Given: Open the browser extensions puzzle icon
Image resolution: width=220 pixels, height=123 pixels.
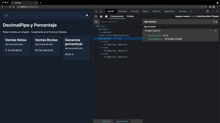Looking at the screenshot, I should [210, 7].
